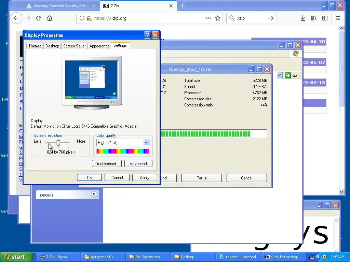Click the browser page scrollbar down arrow

click(x=341, y=192)
